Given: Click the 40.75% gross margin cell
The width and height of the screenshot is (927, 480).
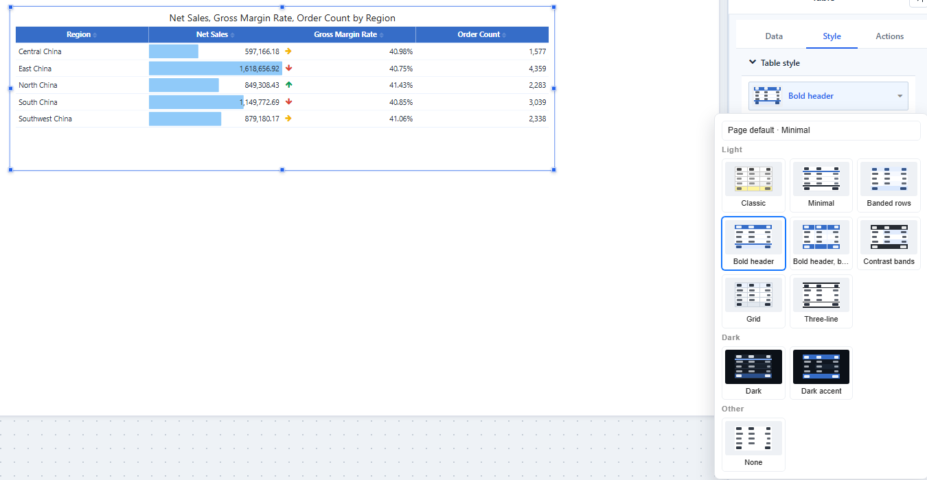Looking at the screenshot, I should 401,69.
